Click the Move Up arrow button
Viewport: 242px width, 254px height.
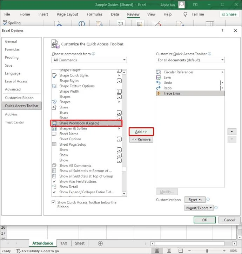pos(232,132)
